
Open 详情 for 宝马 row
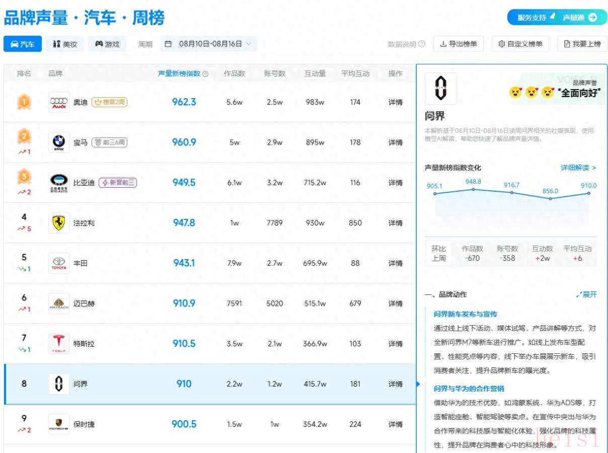pos(396,142)
